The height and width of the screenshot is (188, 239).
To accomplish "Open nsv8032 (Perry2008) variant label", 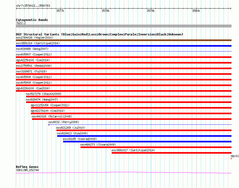I will click(64, 122).
